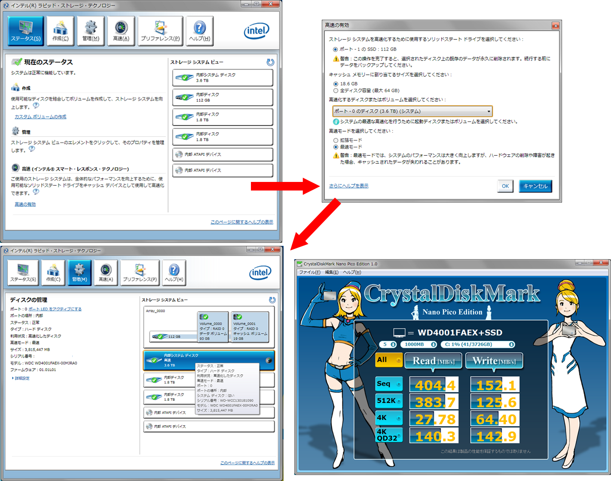Viewport: 611px width, 481px height.
Task: Open ポート-0 のディスク (3.6 TB) dropdown
Action: (x=412, y=112)
